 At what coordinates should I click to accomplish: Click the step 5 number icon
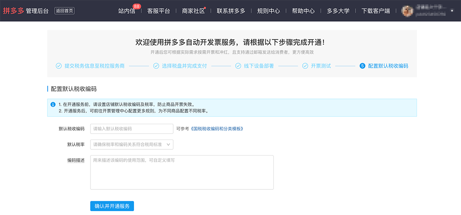coord(362,66)
